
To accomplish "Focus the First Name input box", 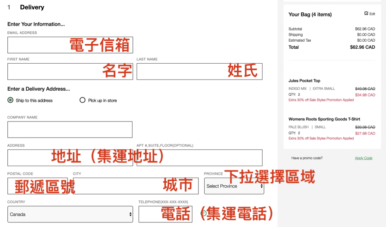I will pos(54,72).
